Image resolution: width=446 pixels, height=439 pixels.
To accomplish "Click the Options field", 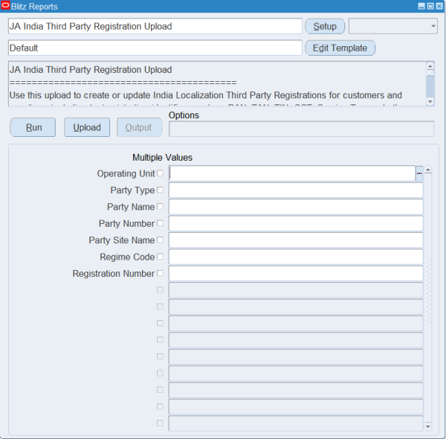I will tap(302, 129).
